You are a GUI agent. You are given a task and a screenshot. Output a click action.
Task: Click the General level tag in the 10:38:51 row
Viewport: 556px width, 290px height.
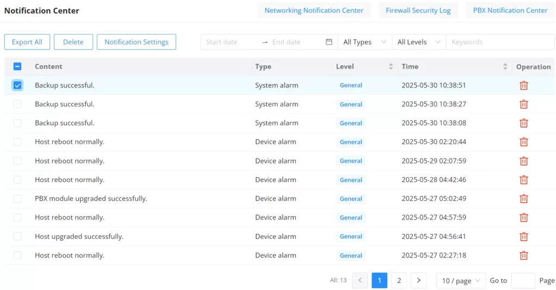[351, 85]
